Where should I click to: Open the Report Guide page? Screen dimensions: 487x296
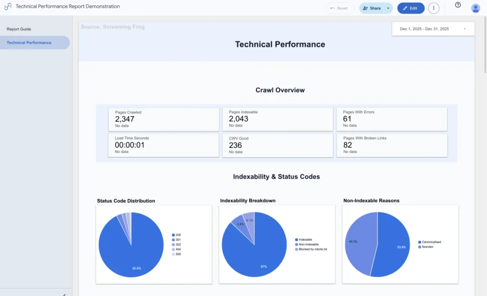19,29
